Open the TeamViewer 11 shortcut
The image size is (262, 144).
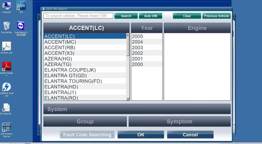click(x=21, y=28)
